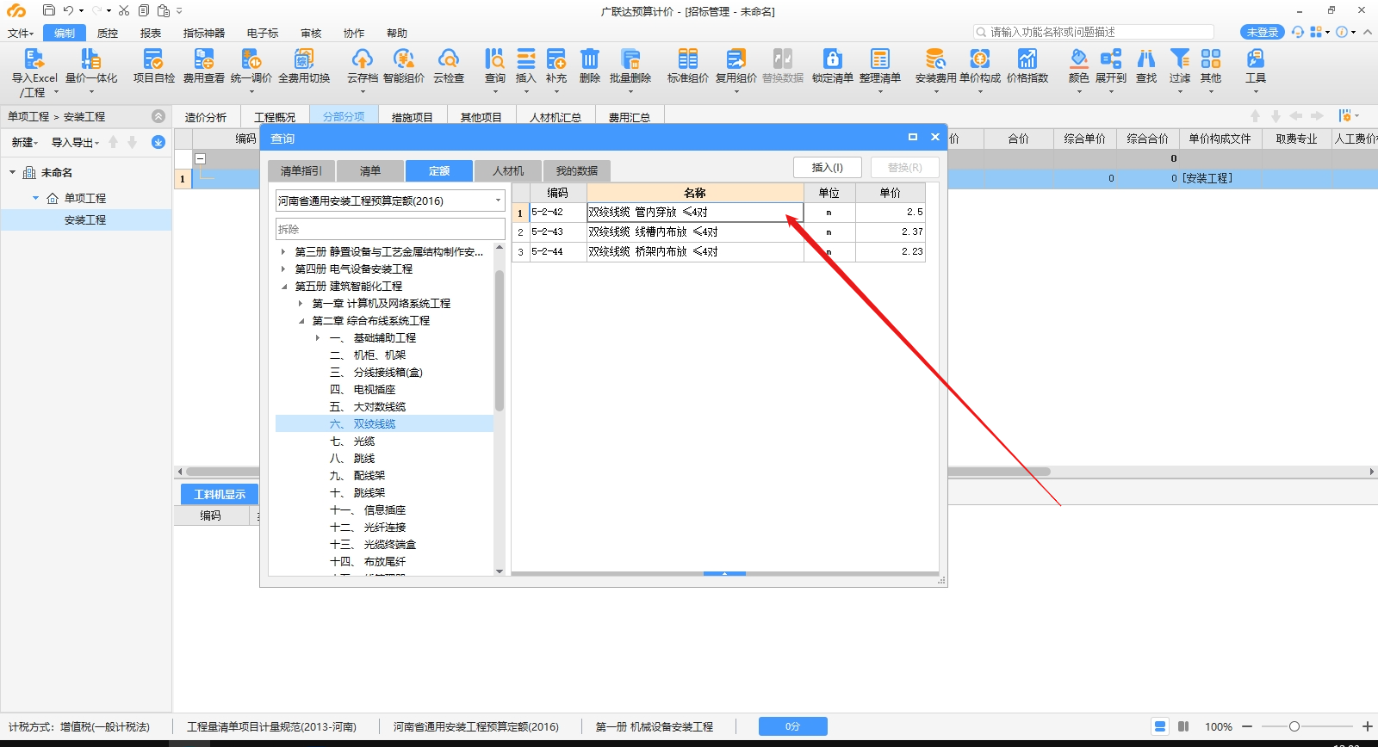
Task: Open the 造价分析 tab
Action: point(206,117)
